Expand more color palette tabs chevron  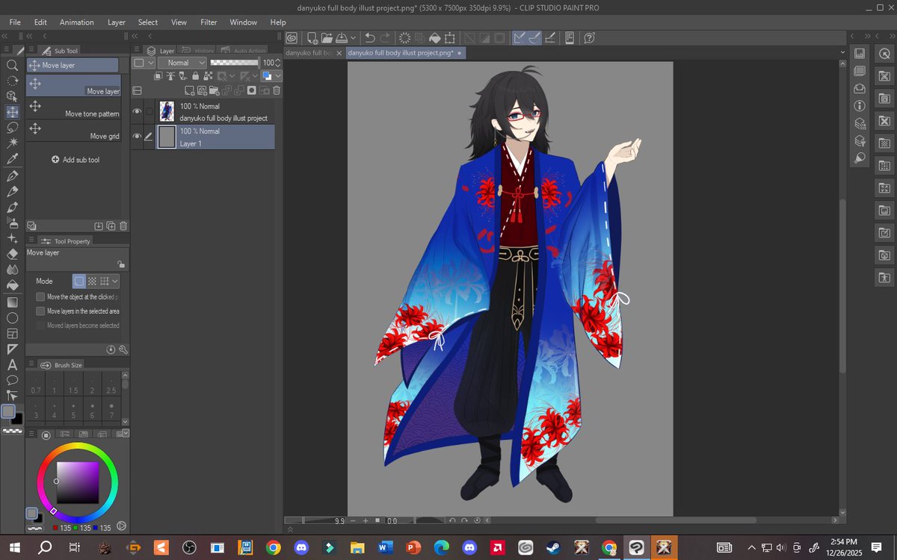click(x=125, y=433)
